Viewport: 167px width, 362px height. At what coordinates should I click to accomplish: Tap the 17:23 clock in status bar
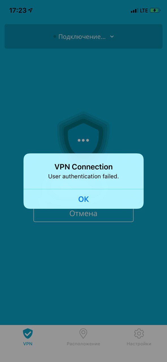click(x=18, y=10)
